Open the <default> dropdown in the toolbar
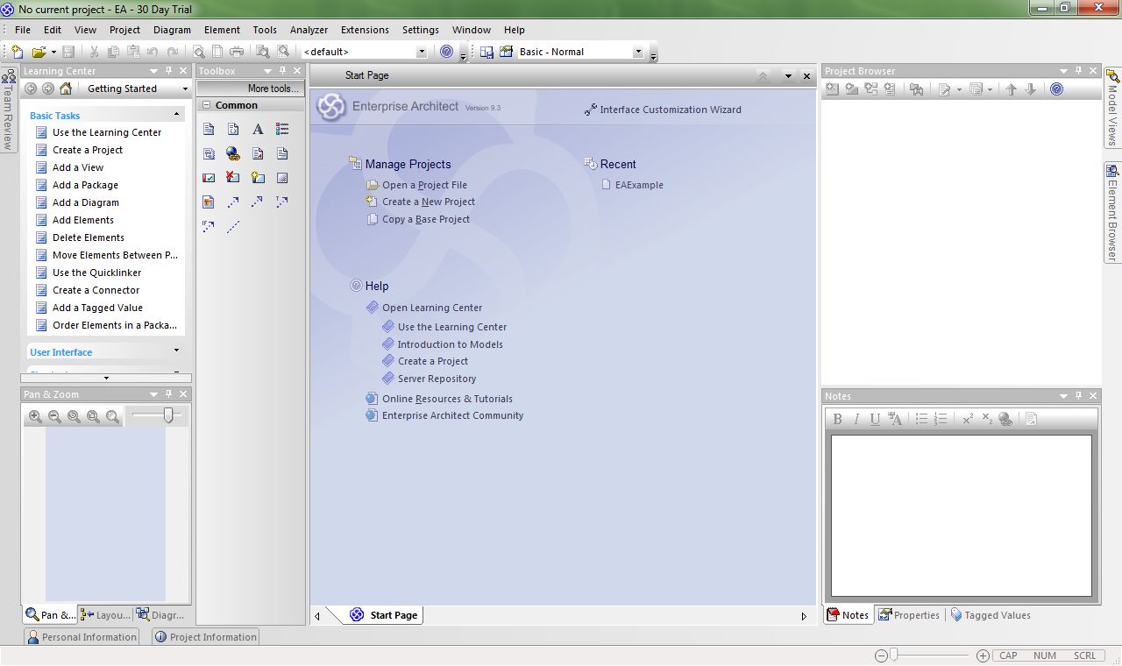The width and height of the screenshot is (1122, 666). pyautogui.click(x=421, y=52)
